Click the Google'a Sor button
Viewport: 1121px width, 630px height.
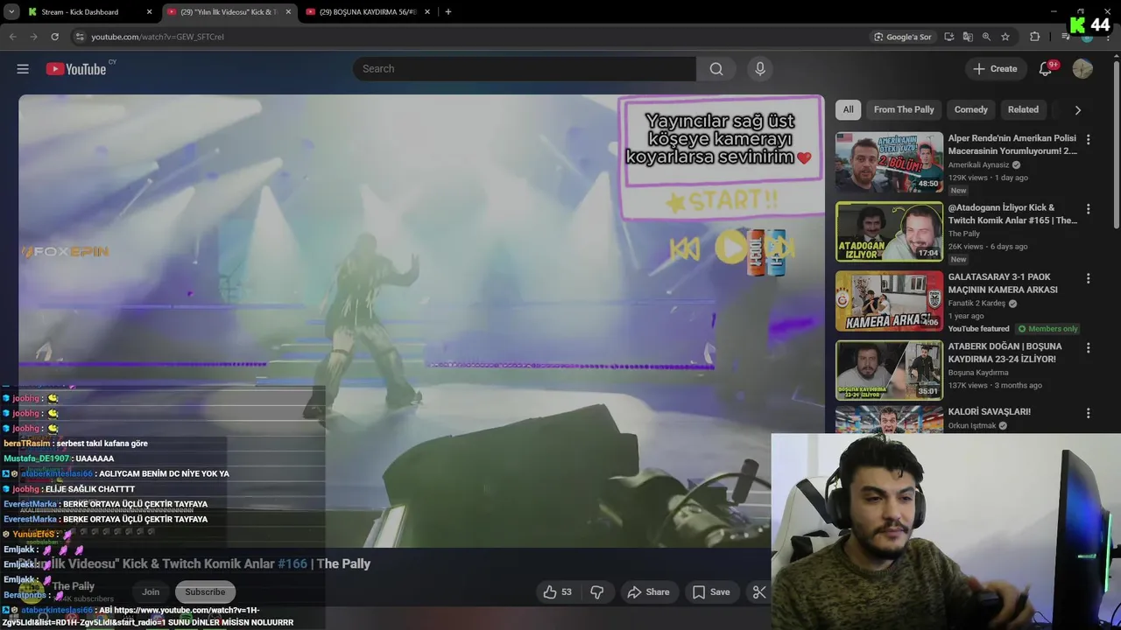(x=902, y=37)
